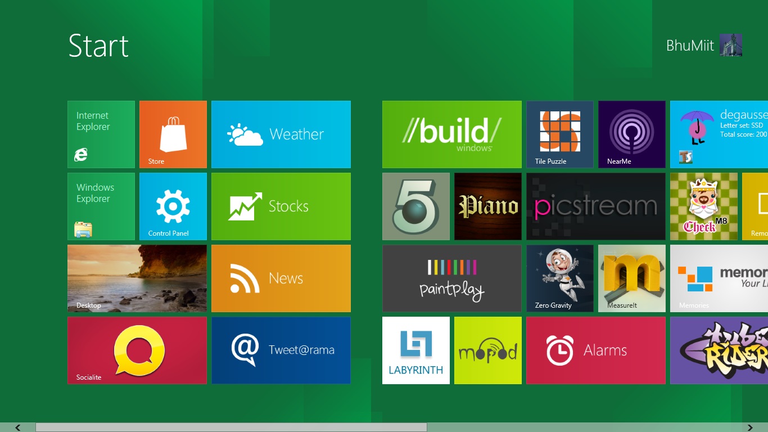Click the user account picture
This screenshot has height=432, width=768.
[x=731, y=45]
